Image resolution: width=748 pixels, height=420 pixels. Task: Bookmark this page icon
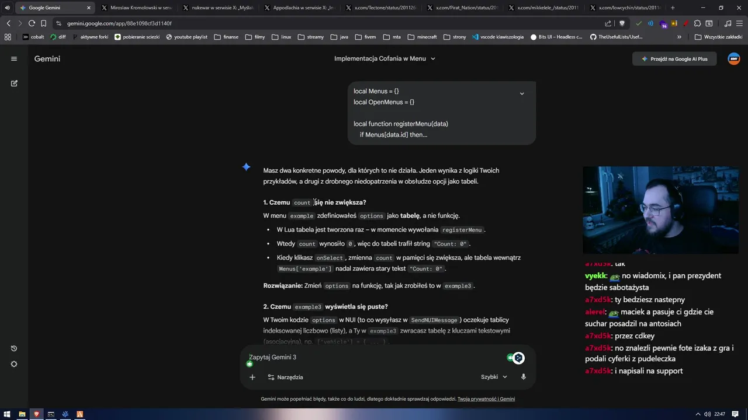pos(43,23)
